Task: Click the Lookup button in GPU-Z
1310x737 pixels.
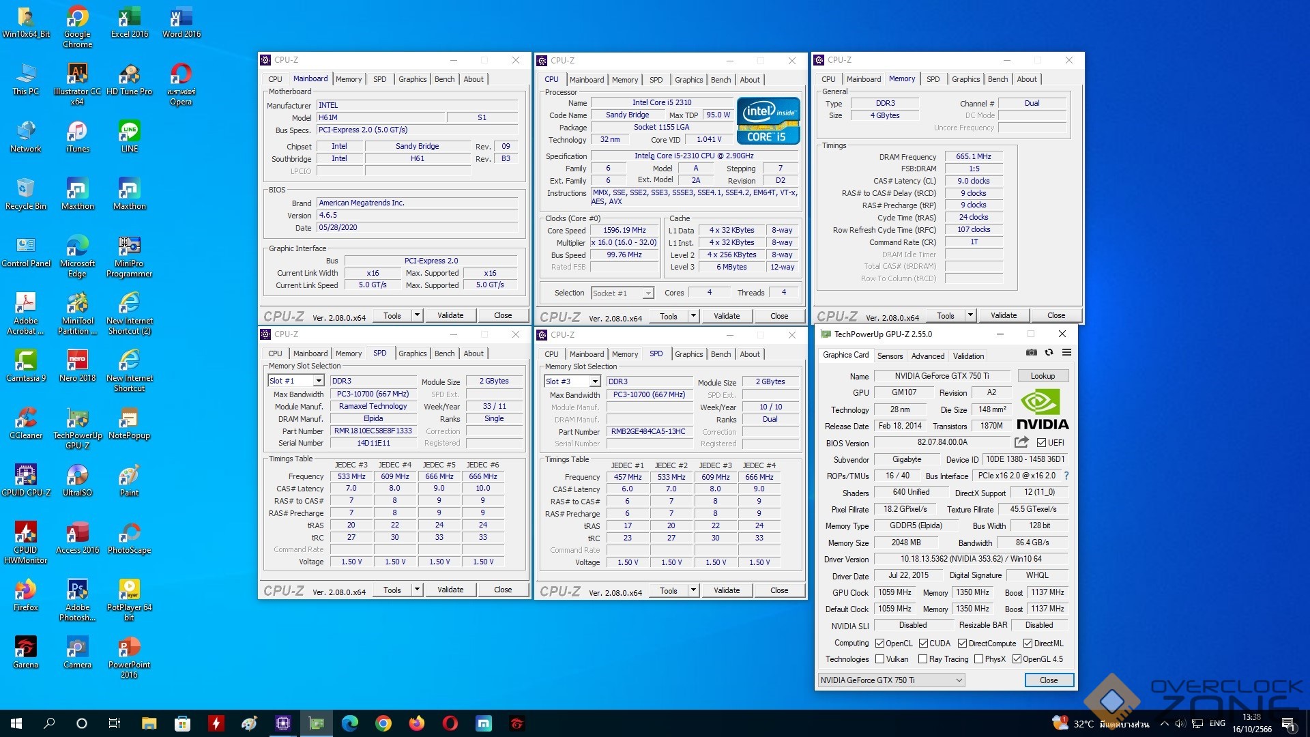Action: [1043, 376]
